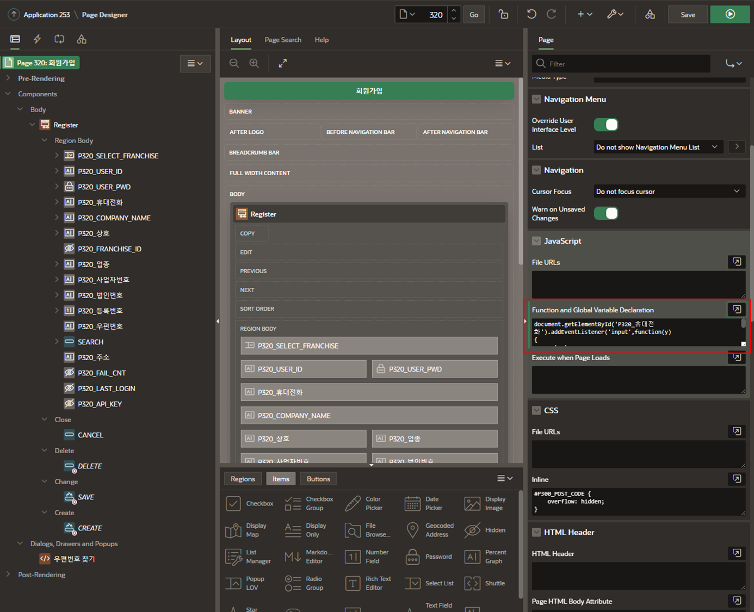This screenshot has height=612, width=754.
Task: Run the page with the play button
Action: [x=730, y=15]
